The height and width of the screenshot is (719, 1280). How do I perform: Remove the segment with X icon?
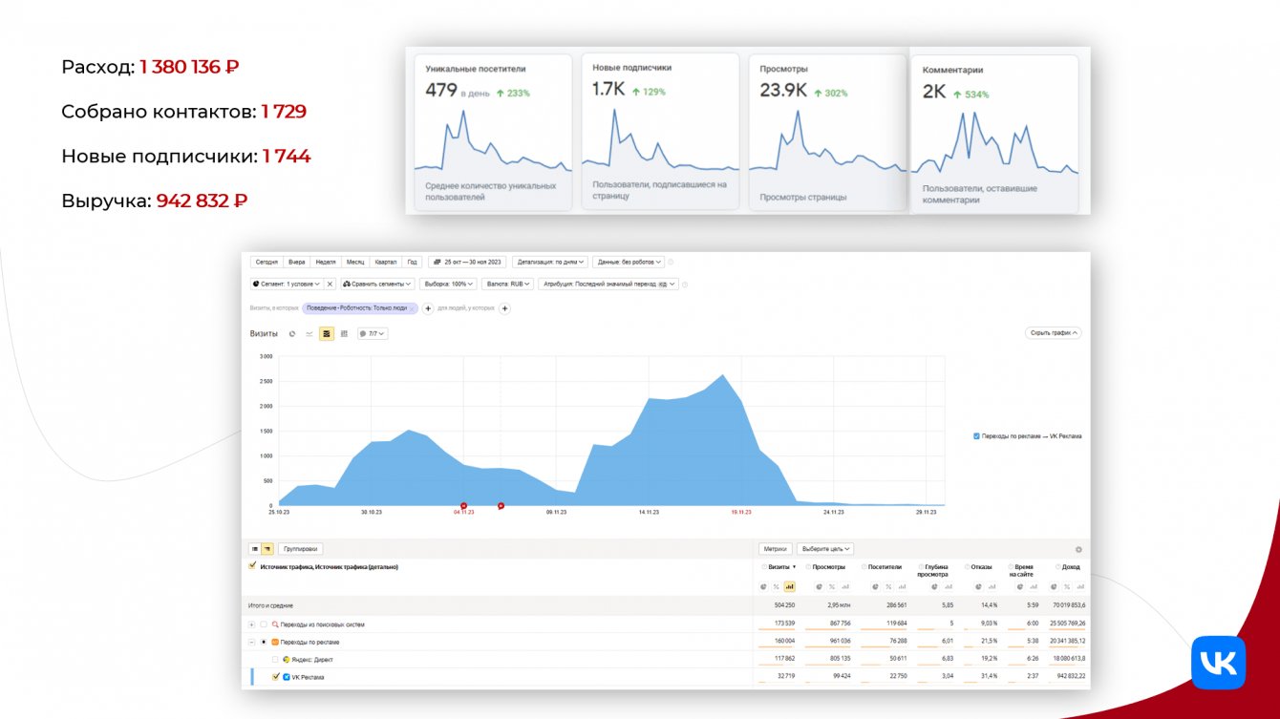pyautogui.click(x=330, y=284)
